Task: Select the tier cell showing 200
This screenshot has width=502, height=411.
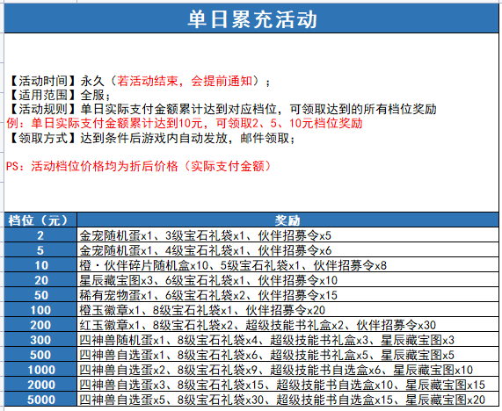Action: pyautogui.click(x=40, y=325)
